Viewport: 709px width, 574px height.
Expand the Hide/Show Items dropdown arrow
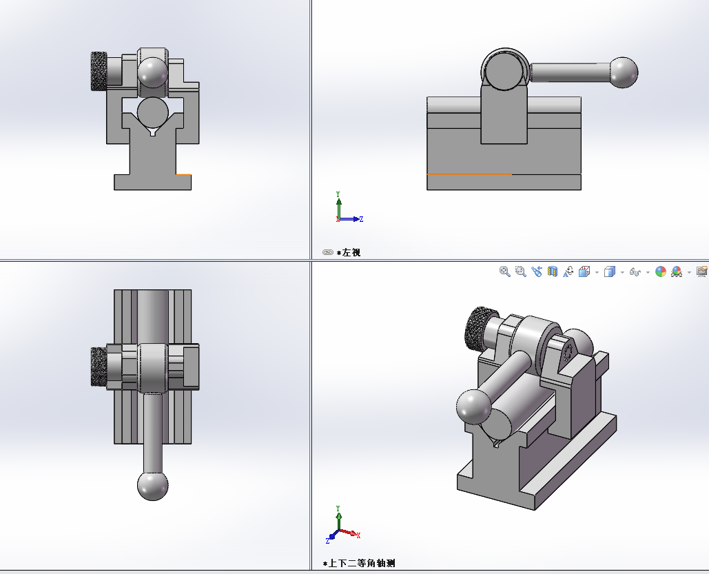[x=648, y=272]
